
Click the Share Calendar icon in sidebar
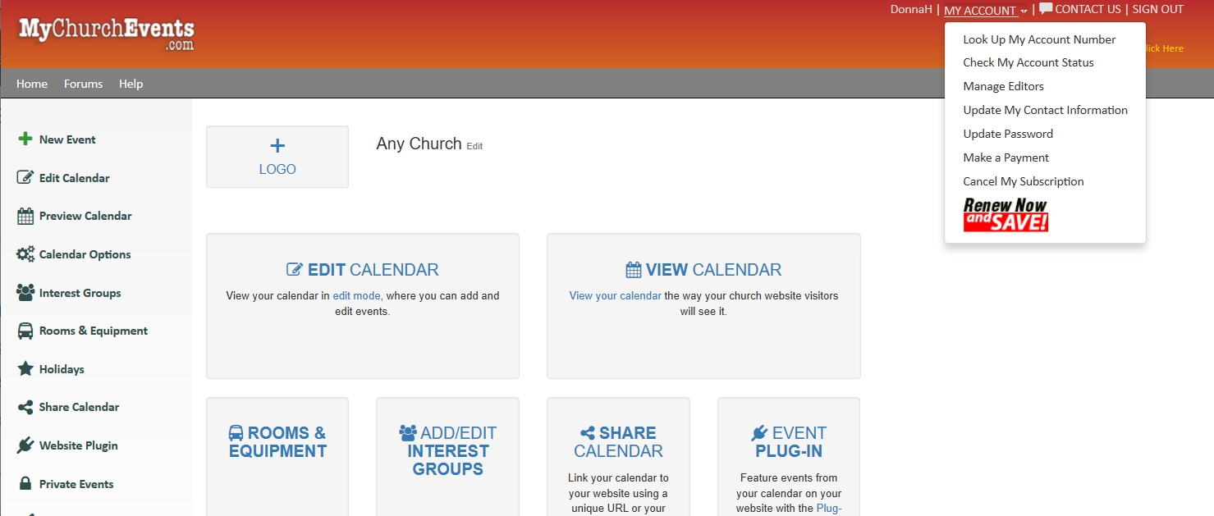point(25,407)
